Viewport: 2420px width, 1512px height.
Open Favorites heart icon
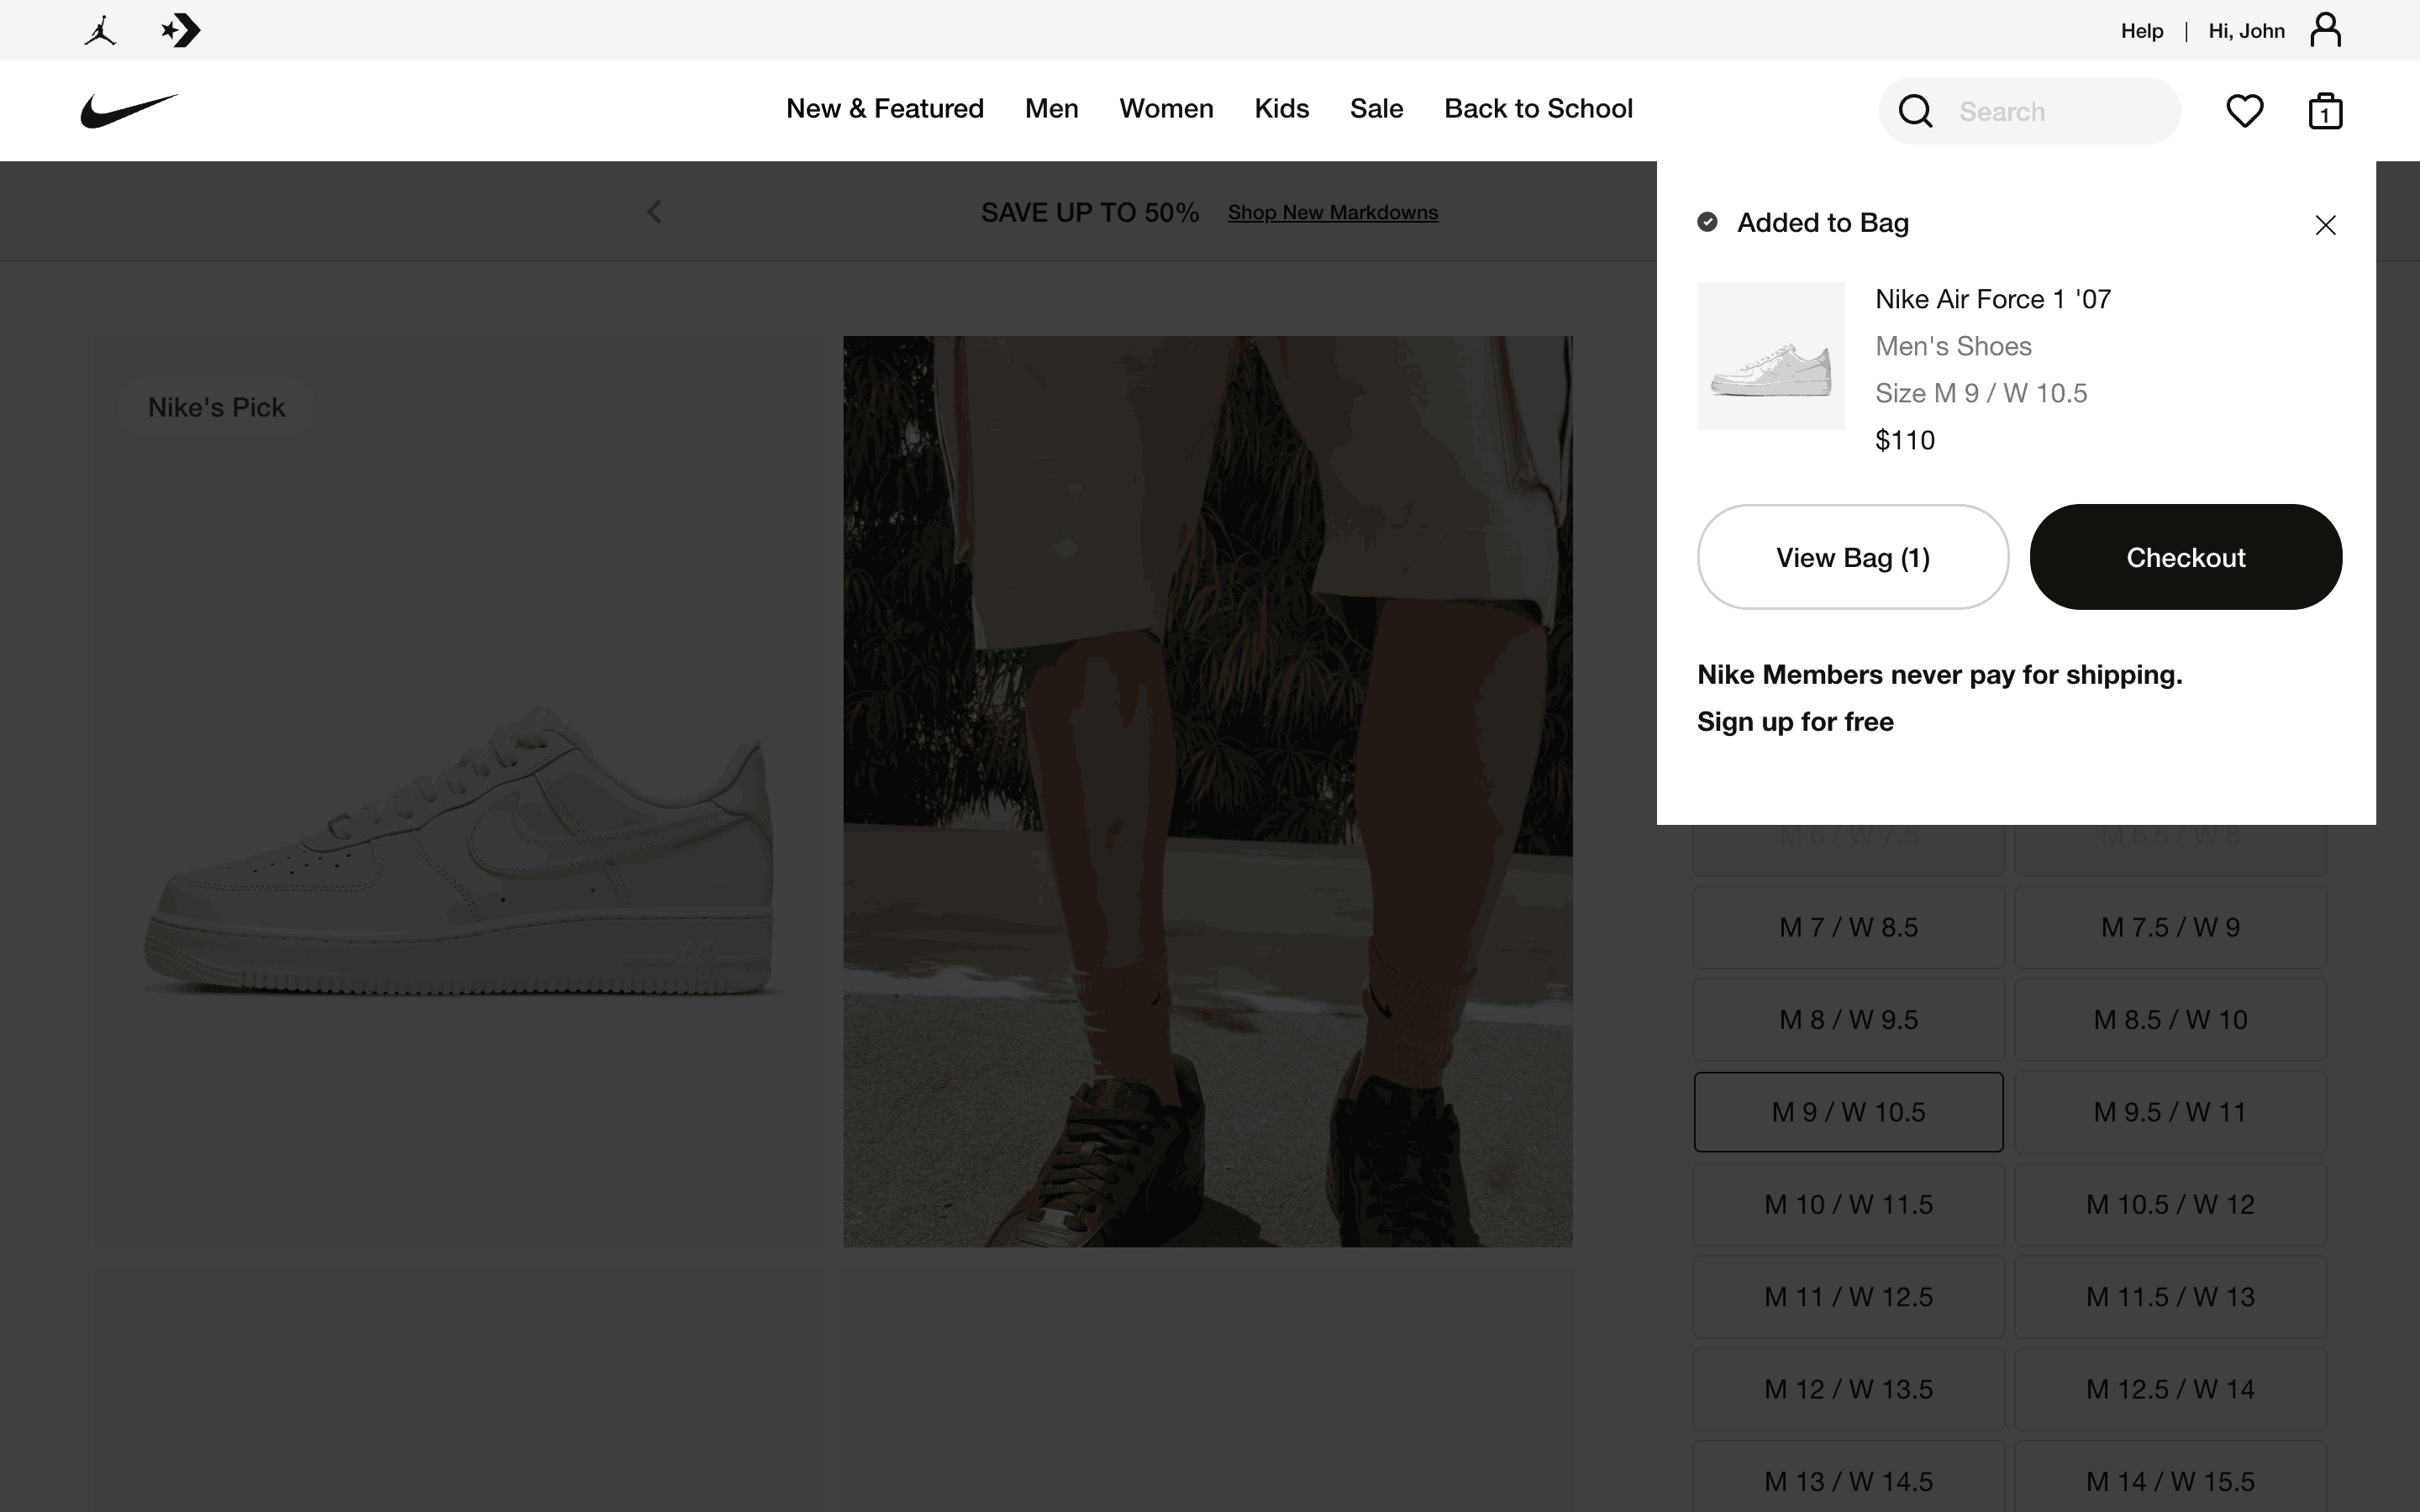click(x=2244, y=111)
